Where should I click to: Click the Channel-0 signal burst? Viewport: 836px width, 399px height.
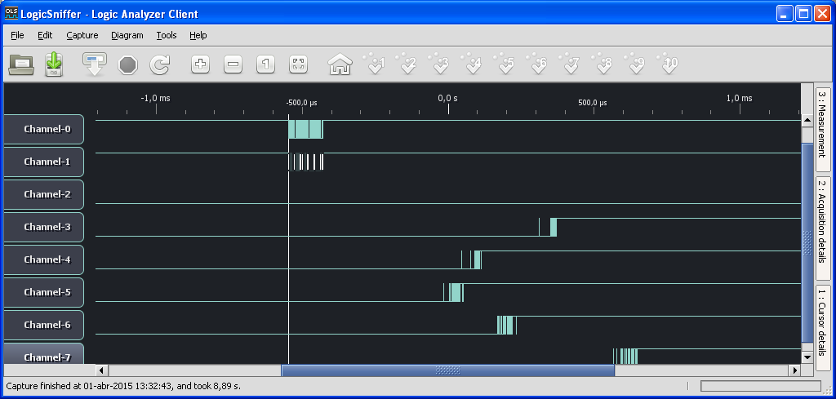point(305,130)
